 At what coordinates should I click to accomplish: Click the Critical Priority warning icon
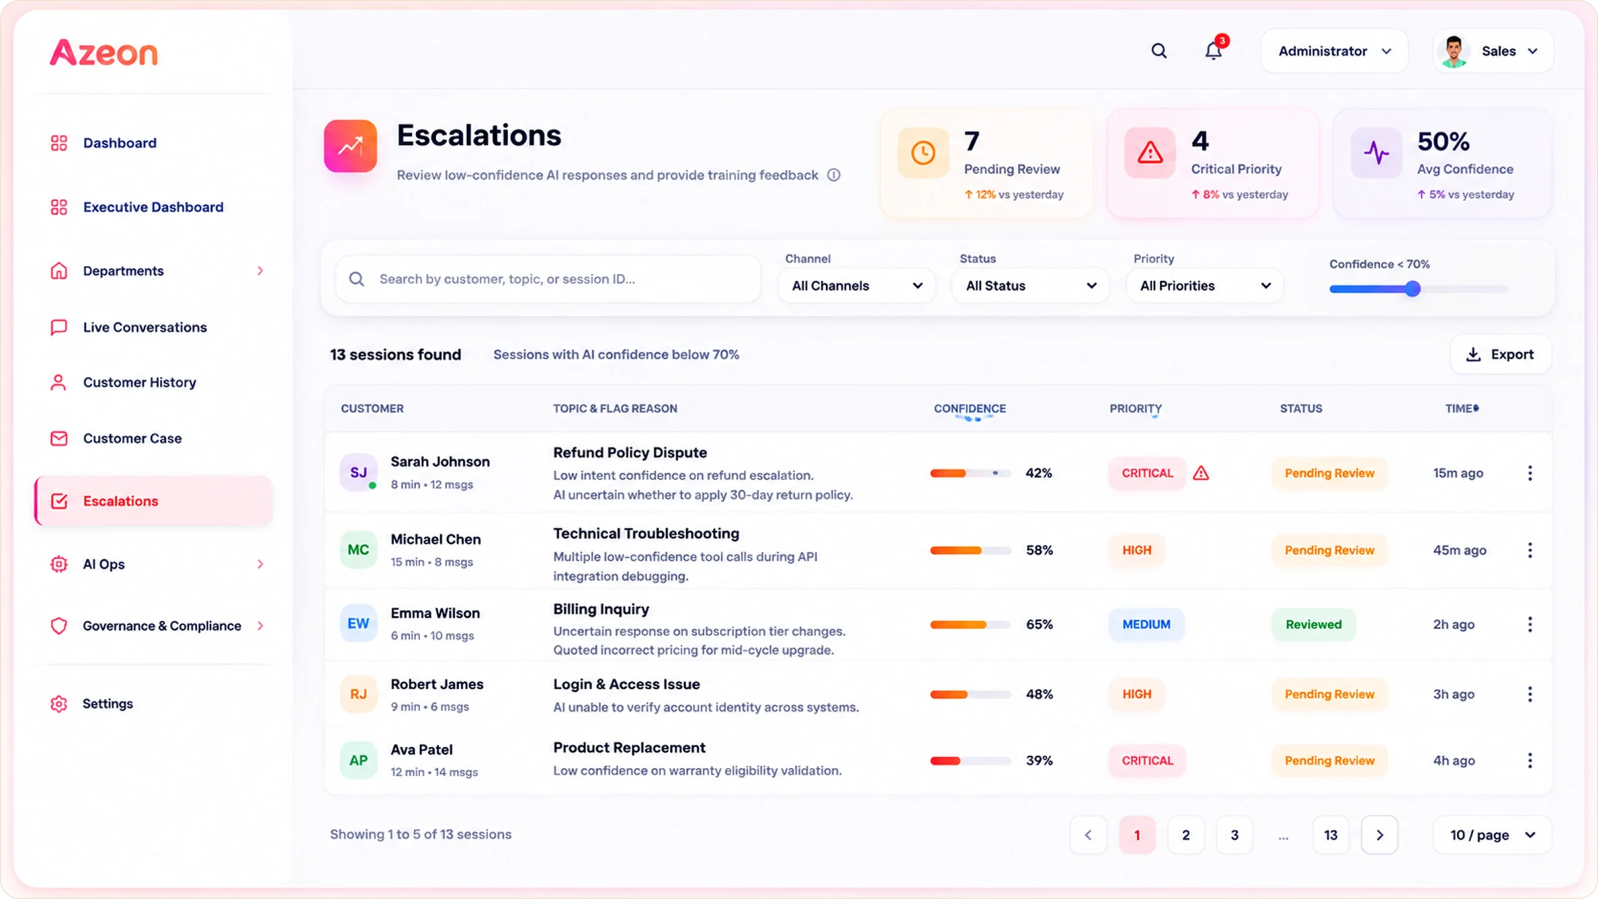pos(1150,153)
